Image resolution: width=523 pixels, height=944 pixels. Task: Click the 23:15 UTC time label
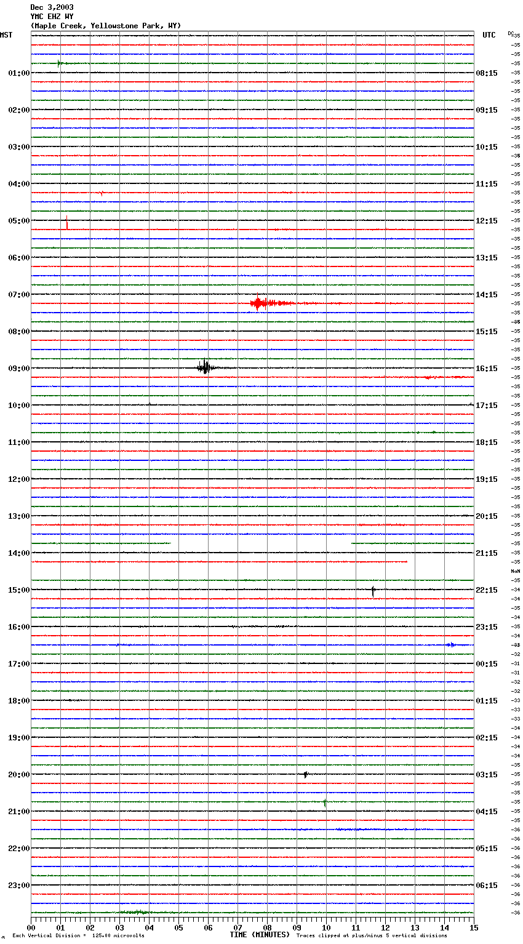pyautogui.click(x=487, y=627)
